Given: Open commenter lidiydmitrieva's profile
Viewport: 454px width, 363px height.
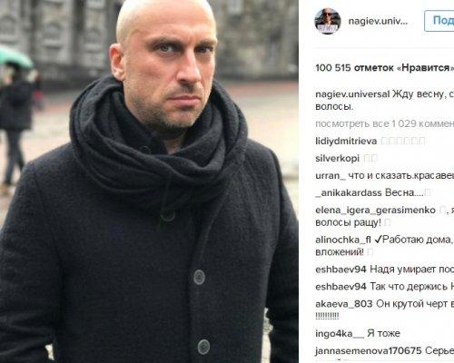Looking at the screenshot, I should (x=346, y=141).
